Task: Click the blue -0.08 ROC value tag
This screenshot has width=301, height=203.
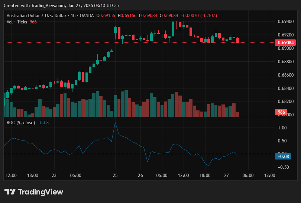Action: click(283, 156)
